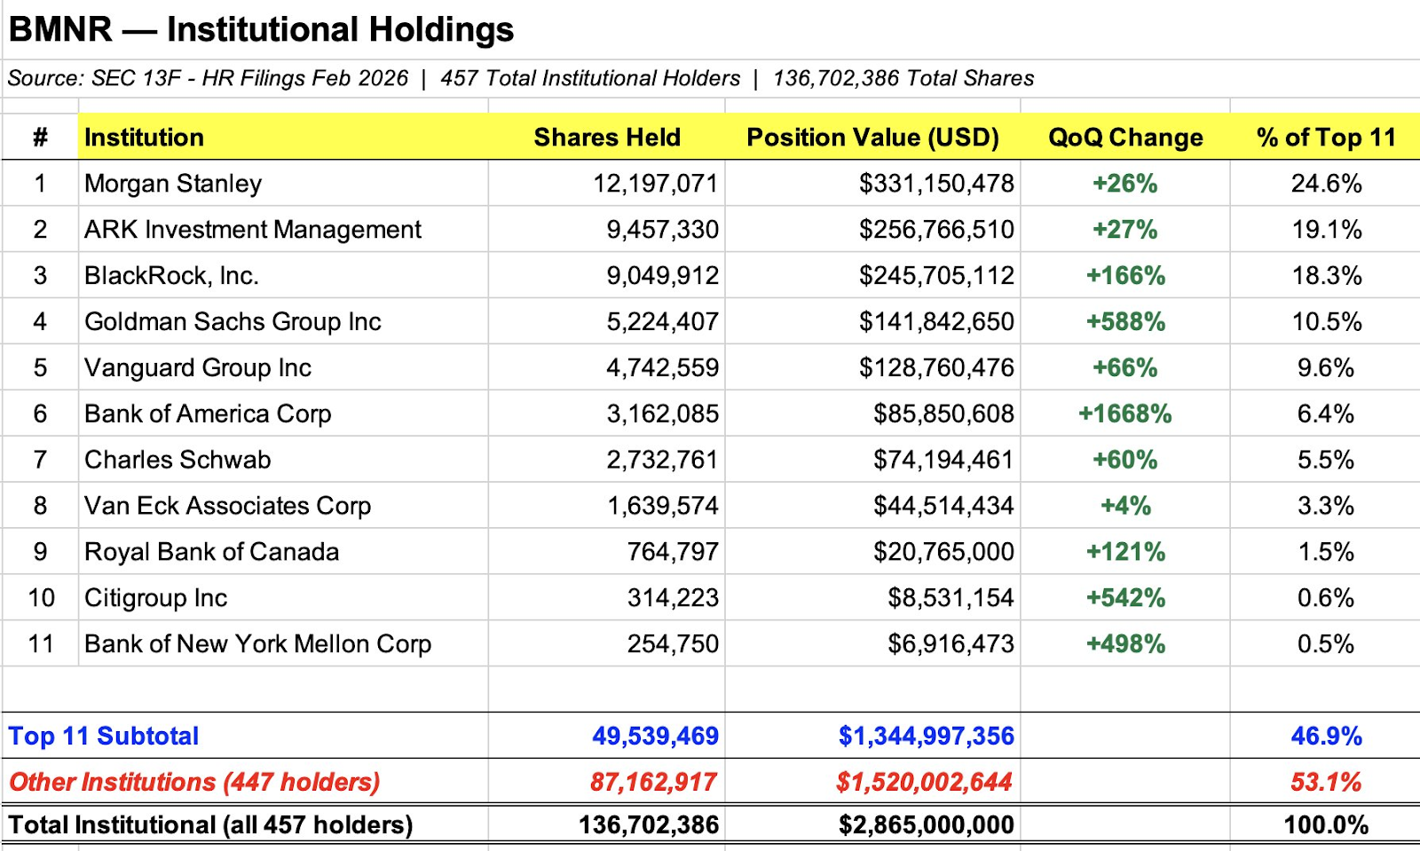Select Van Eck's +4% QoQ change

(x=1125, y=506)
